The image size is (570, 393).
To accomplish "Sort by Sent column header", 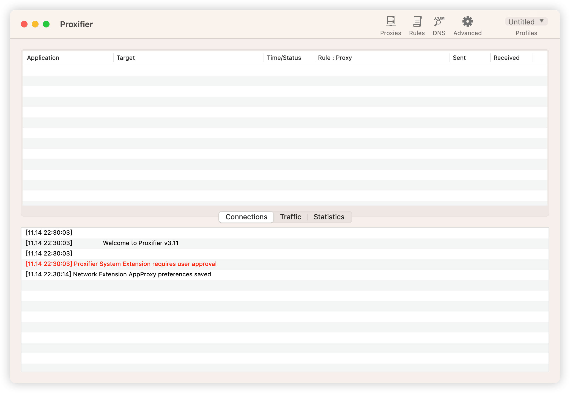I will (470, 58).
